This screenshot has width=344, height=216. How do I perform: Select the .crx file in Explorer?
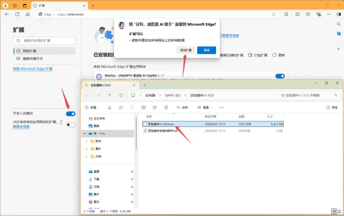[213, 124]
